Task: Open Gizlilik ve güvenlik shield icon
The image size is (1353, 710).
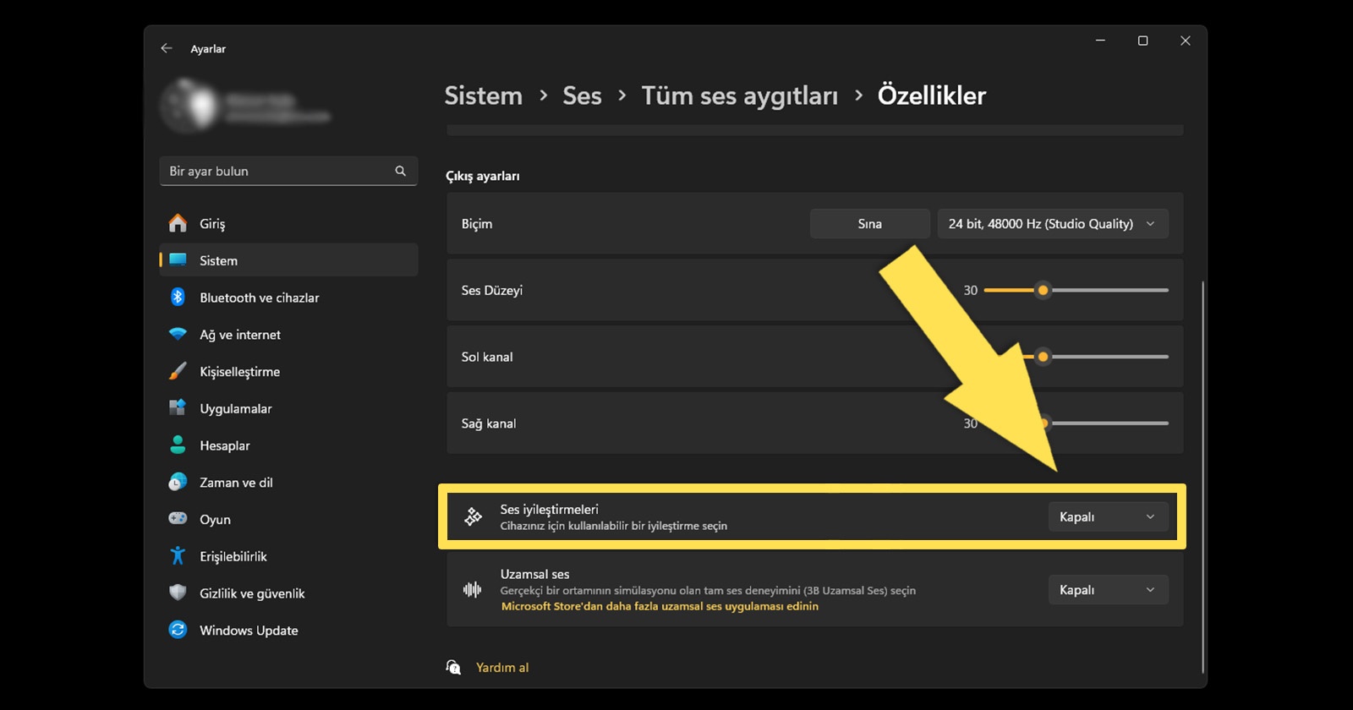Action: click(178, 593)
